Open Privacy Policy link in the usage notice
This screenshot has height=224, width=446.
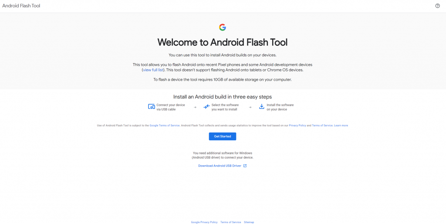tap(297, 126)
